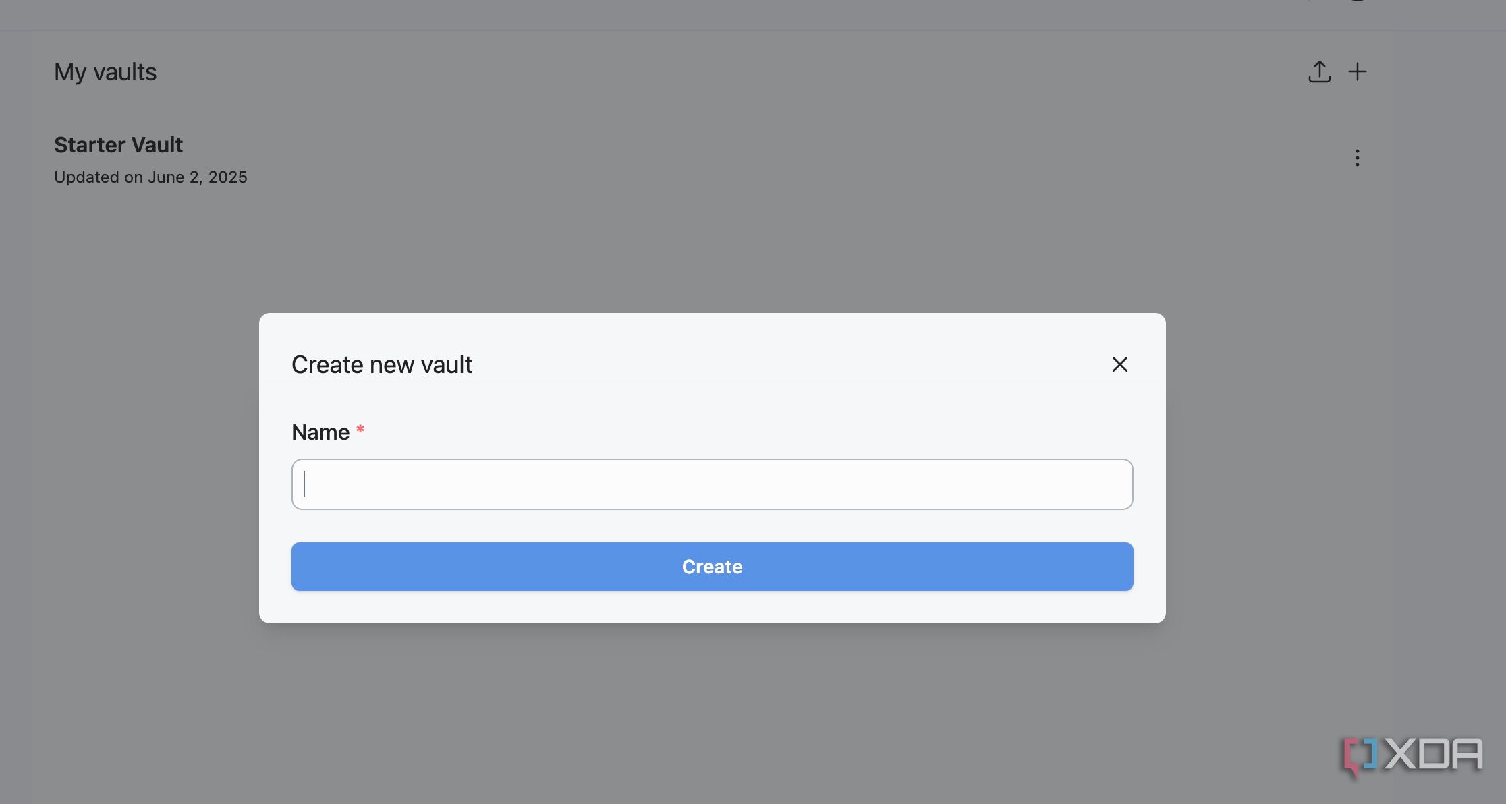Screen dimensions: 1506x804
Task: Click the XDA watermark logo
Action: coord(1413,755)
